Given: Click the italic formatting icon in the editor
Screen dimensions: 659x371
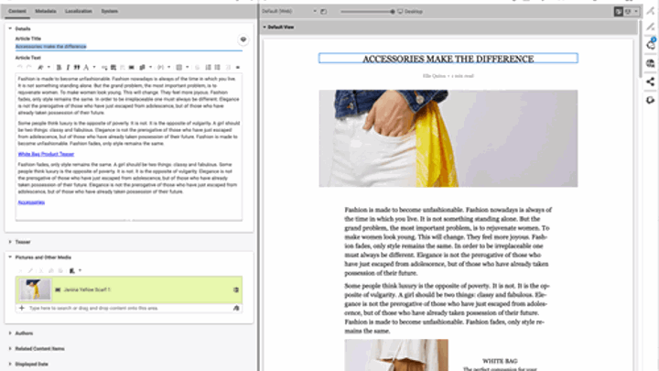Looking at the screenshot, I should coord(67,67).
